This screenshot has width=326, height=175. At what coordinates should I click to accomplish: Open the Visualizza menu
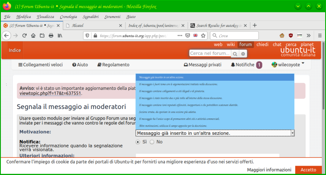click(x=46, y=17)
